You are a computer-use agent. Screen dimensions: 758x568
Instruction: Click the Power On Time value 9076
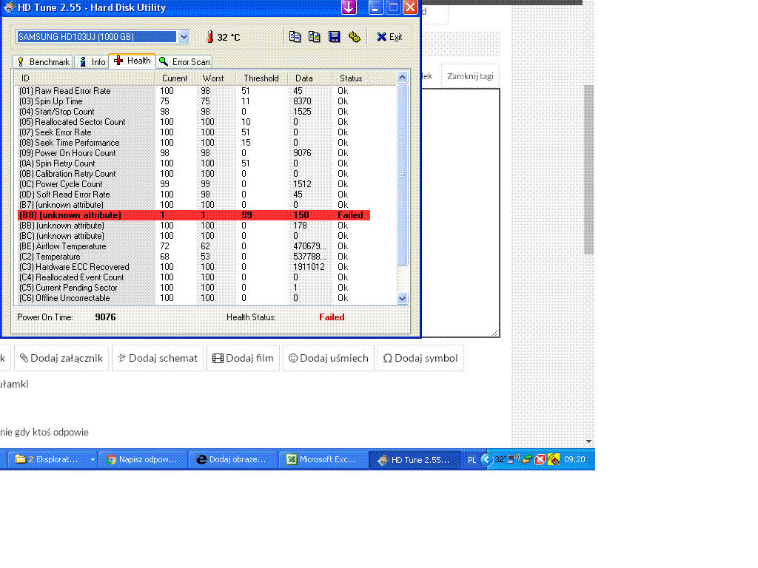[x=105, y=317]
